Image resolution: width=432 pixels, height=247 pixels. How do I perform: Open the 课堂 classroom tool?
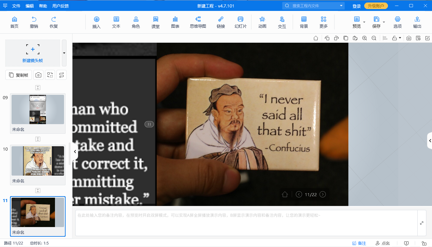click(156, 22)
